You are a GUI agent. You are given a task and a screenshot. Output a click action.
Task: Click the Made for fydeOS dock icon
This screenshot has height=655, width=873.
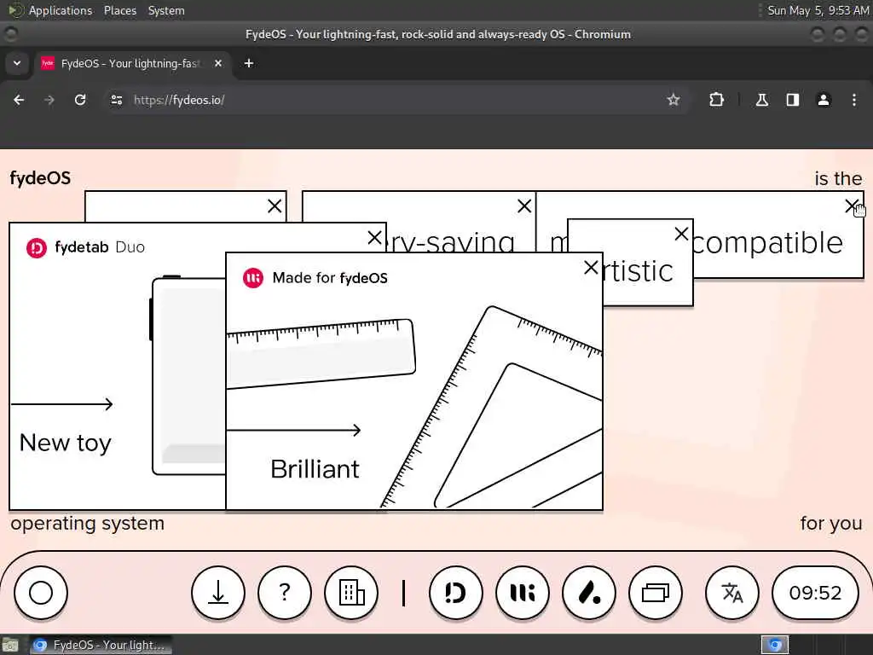(523, 593)
